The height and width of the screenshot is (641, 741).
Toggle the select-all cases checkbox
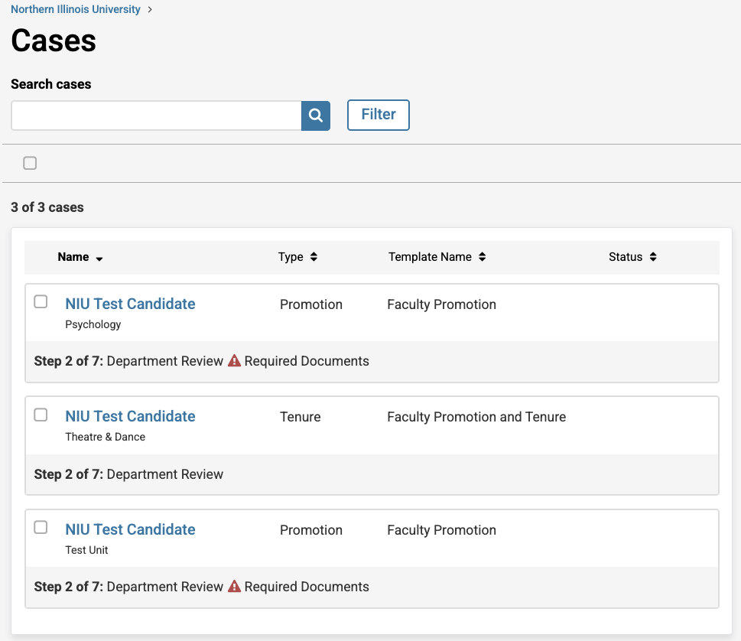coord(30,163)
